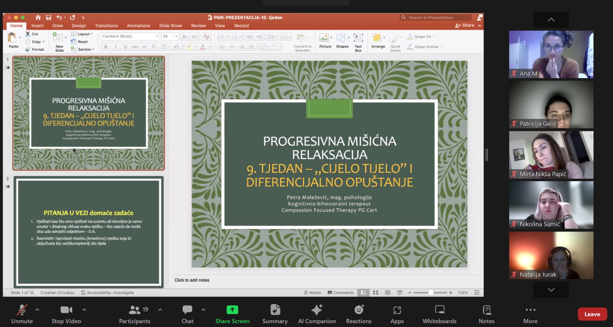Image resolution: width=613 pixels, height=327 pixels.
Task: Expand Chat options arrow
Action: pos(203,309)
